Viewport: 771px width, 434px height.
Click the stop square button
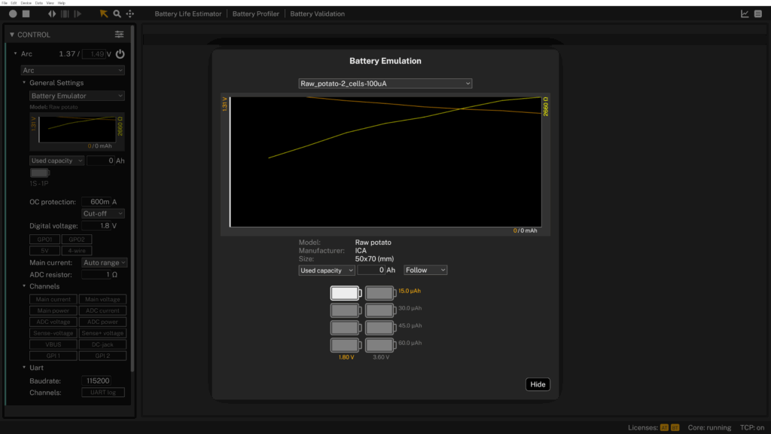(x=26, y=14)
